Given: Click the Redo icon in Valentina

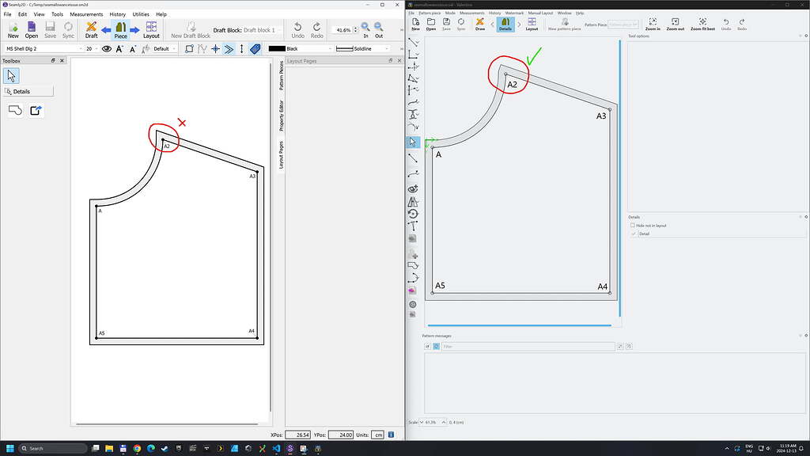Looking at the screenshot, I should pyautogui.click(x=742, y=23).
